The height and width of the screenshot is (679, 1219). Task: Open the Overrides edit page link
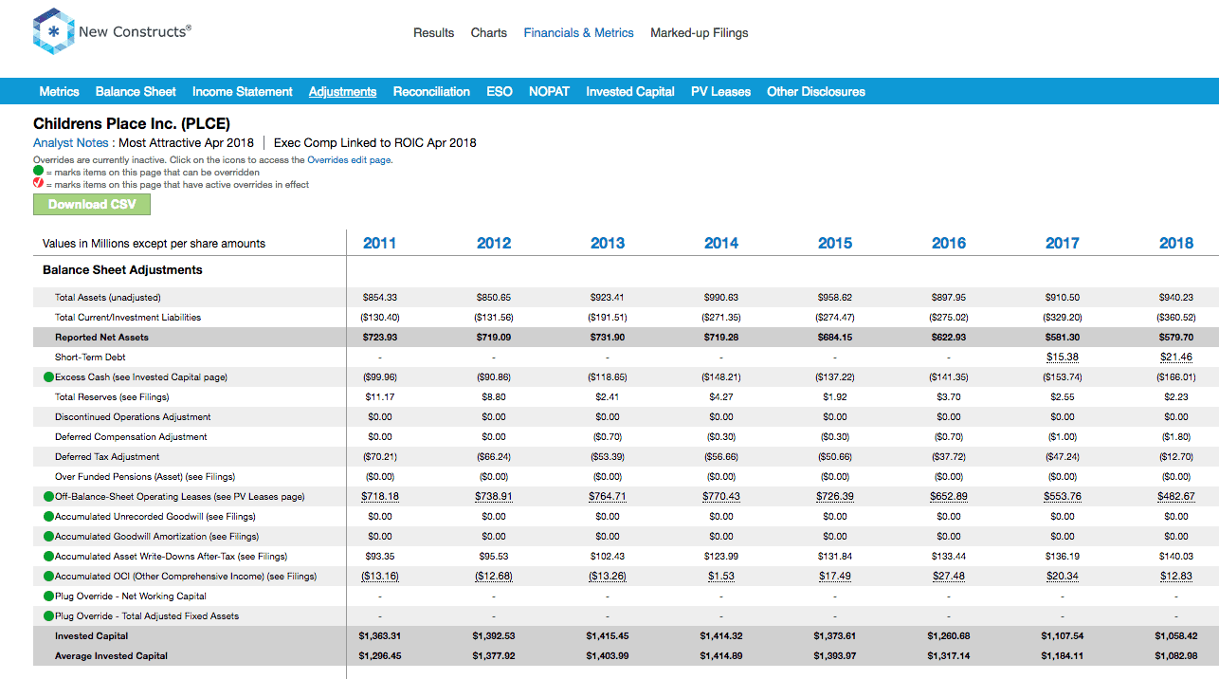[350, 160]
